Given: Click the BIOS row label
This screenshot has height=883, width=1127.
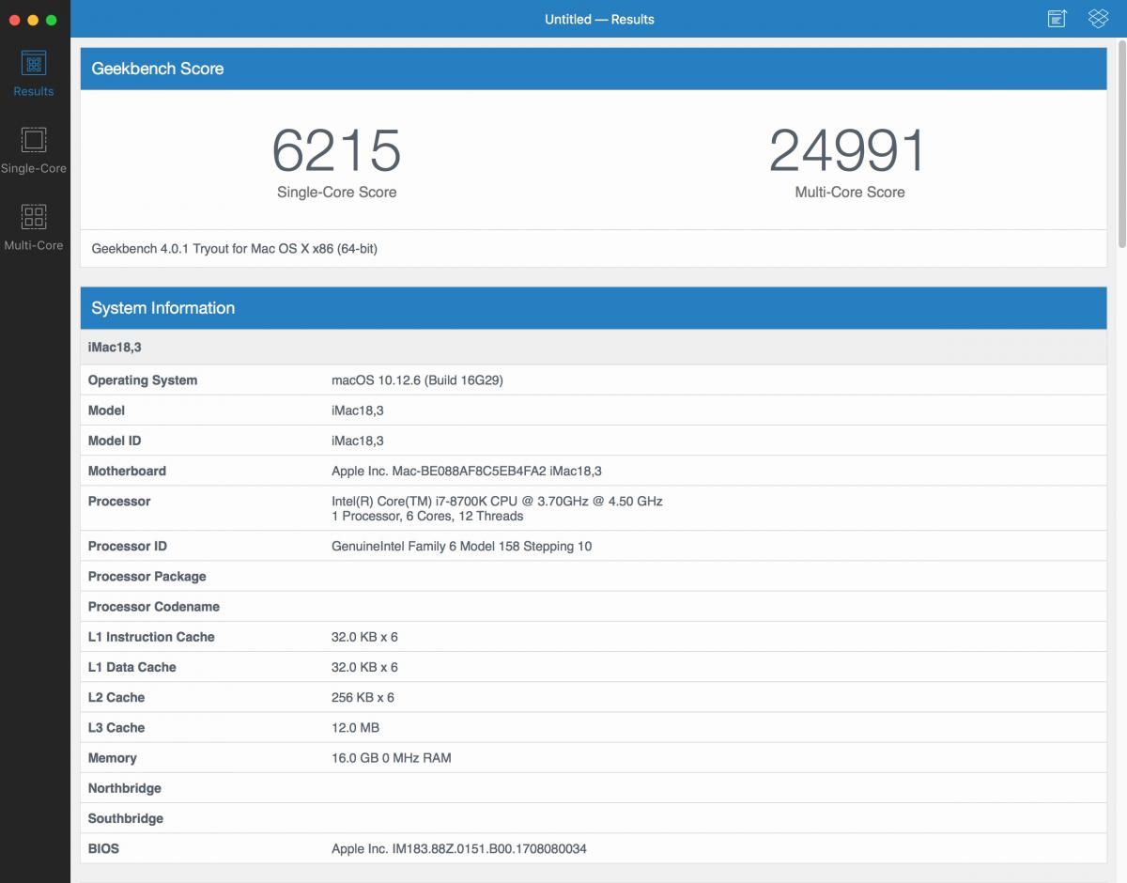Looking at the screenshot, I should point(103,848).
